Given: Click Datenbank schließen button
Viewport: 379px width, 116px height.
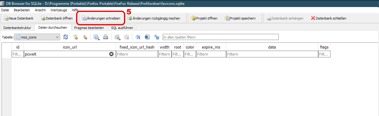Looking at the screenshot, I should [x=329, y=18].
